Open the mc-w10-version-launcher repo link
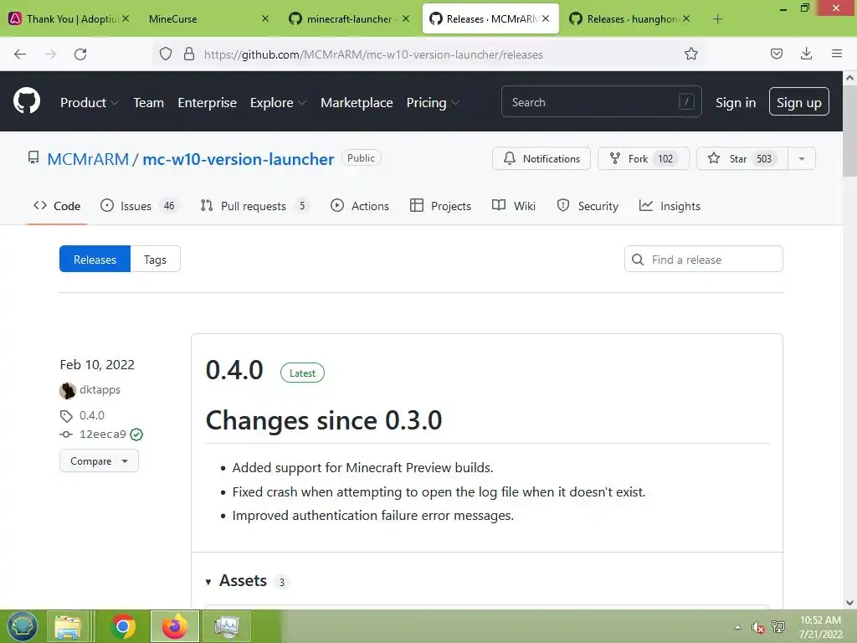The width and height of the screenshot is (857, 643). 239,159
